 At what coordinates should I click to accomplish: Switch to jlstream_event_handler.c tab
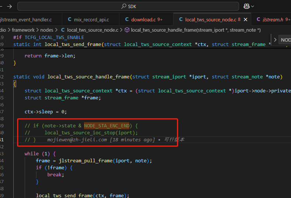pyautogui.click(x=26, y=20)
